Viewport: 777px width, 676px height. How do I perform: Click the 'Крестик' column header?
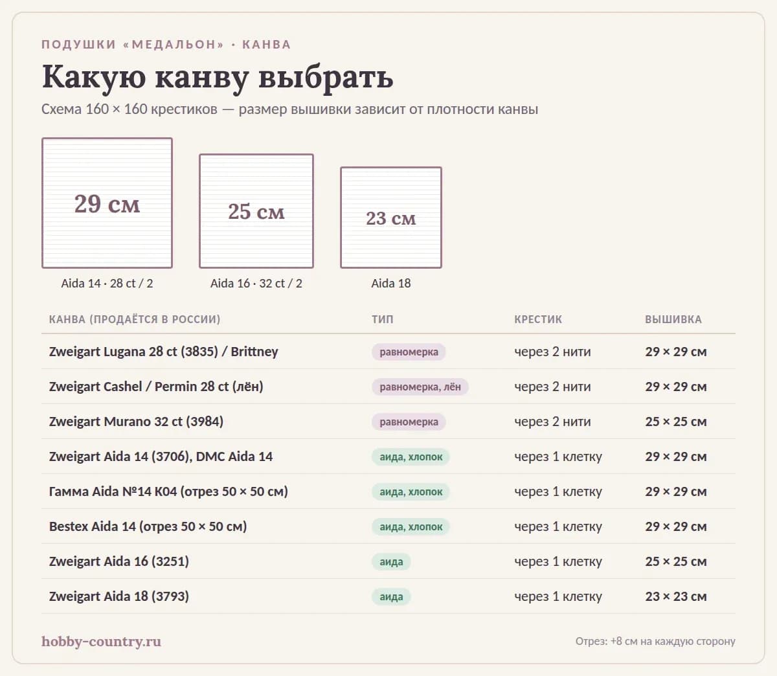pos(538,319)
